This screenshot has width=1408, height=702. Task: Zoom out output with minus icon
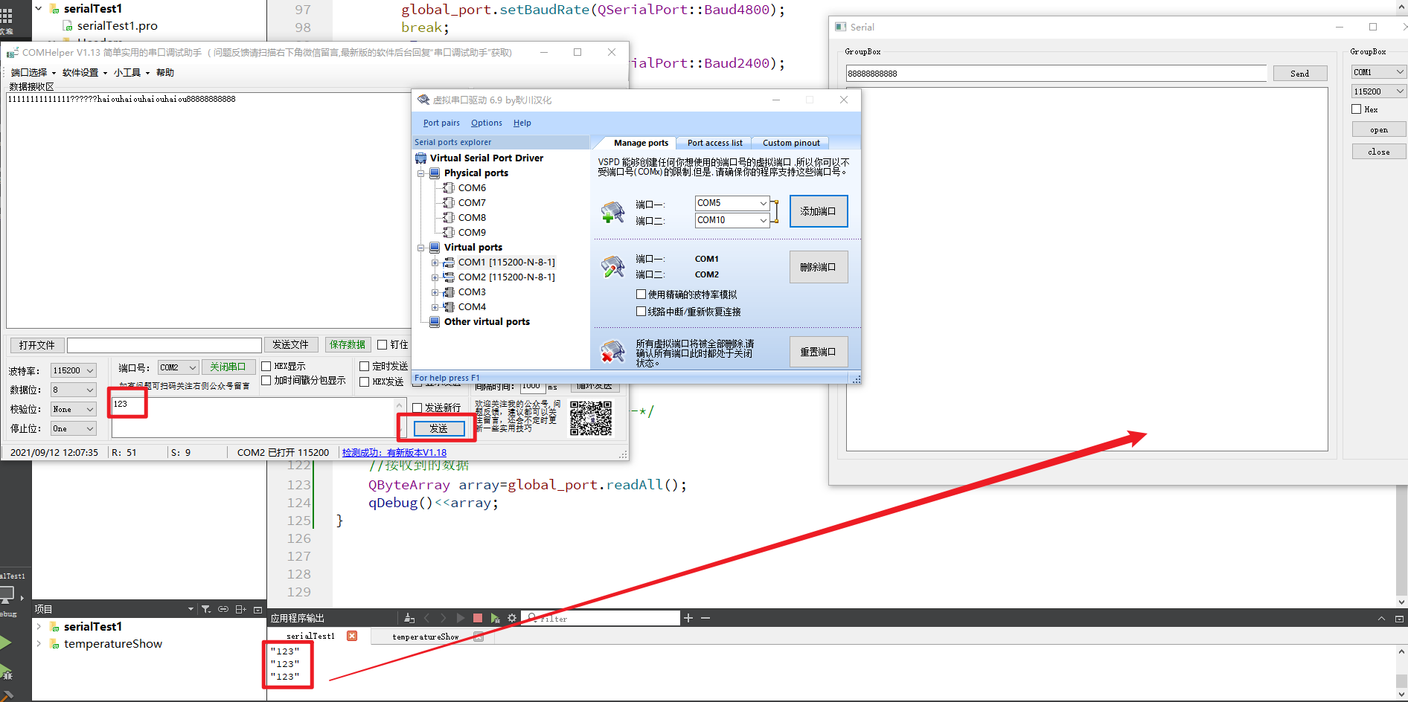(705, 618)
